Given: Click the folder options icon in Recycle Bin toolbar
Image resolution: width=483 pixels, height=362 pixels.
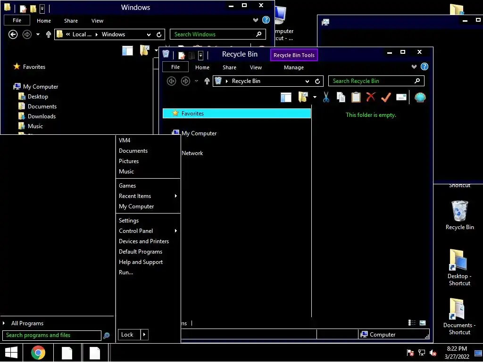Looking at the screenshot, I should point(303,97).
